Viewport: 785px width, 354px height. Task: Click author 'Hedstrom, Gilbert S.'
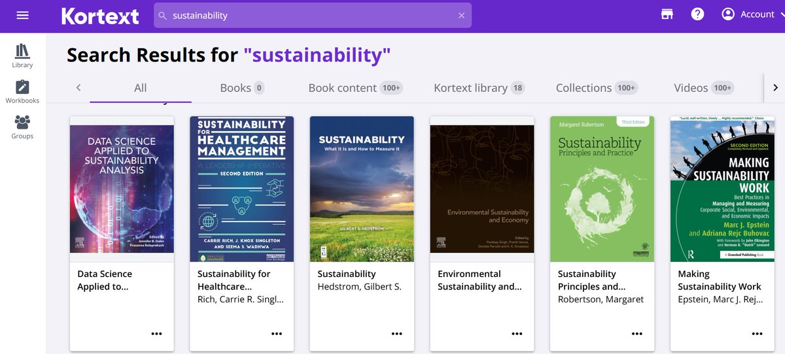pos(359,287)
